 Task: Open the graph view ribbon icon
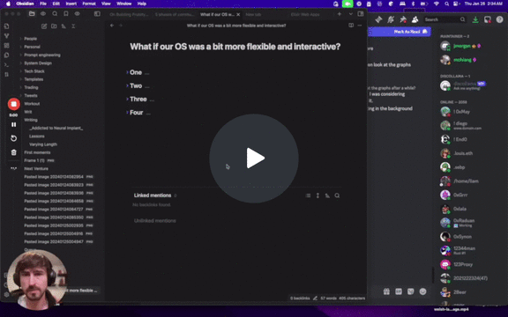pyautogui.click(x=6, y=36)
